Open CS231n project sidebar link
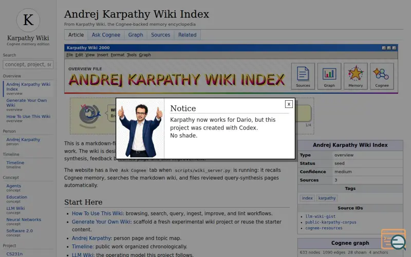 14,254
